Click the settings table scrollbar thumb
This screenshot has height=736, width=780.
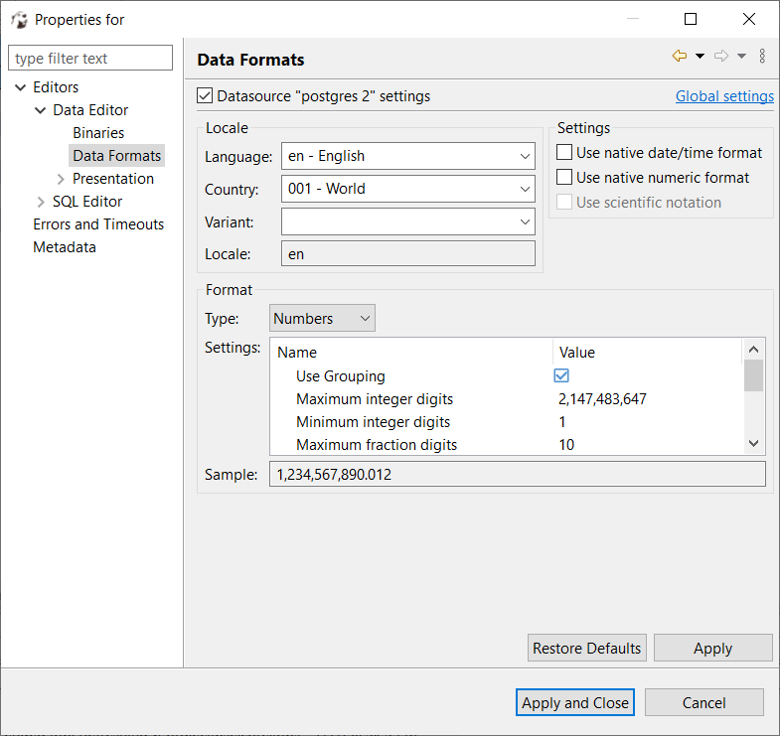(x=753, y=376)
